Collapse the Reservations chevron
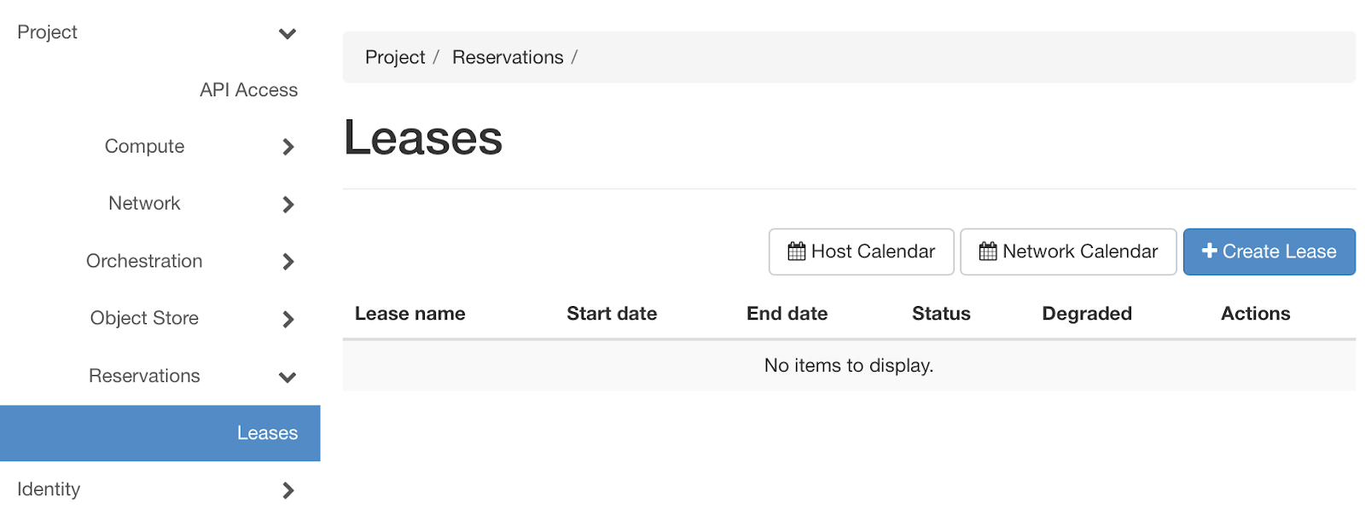 point(288,378)
